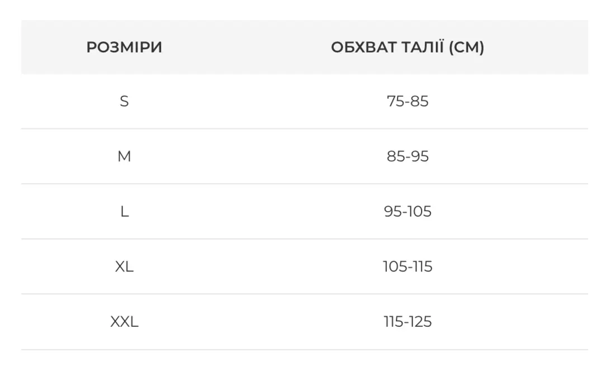Click the 75-85 waist value
The width and height of the screenshot is (615, 372).
click(408, 101)
